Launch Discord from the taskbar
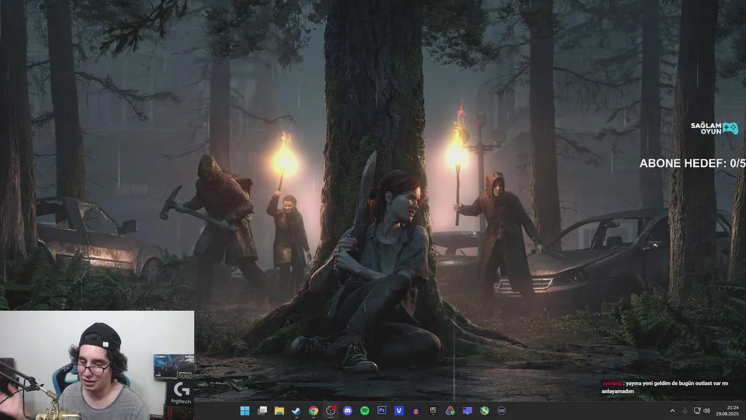 tap(348, 411)
